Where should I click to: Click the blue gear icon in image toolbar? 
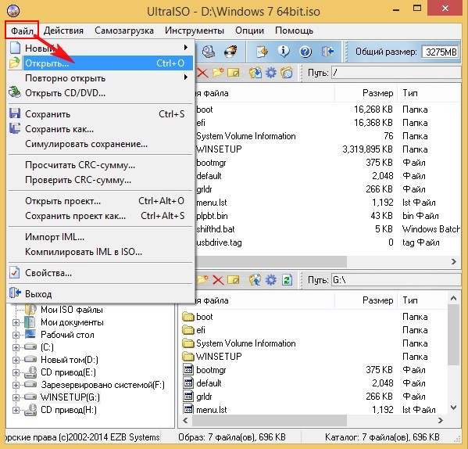point(270,73)
